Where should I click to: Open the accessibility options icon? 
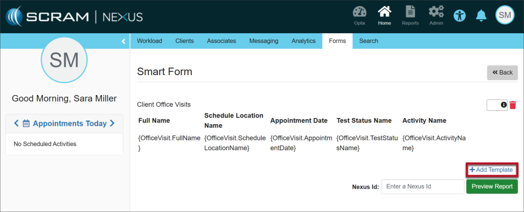(x=460, y=15)
